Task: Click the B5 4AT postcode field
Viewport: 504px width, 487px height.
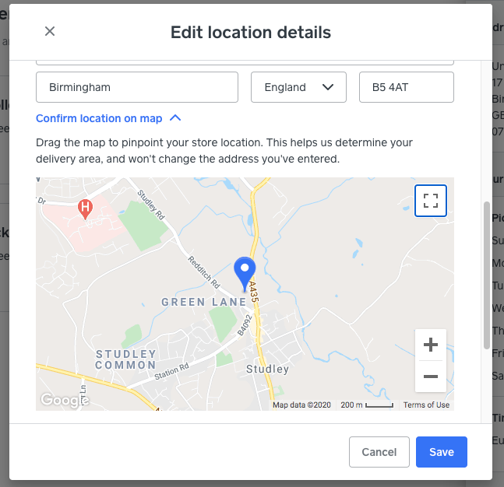Action: click(406, 87)
